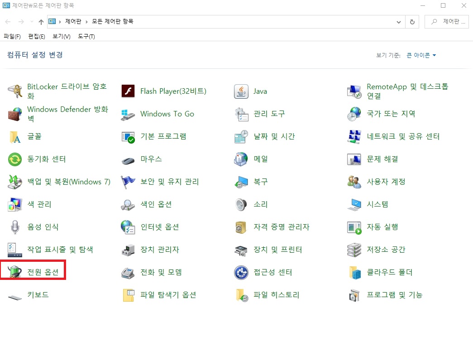
Task: Open the 보기(V) menu
Action: [61, 37]
